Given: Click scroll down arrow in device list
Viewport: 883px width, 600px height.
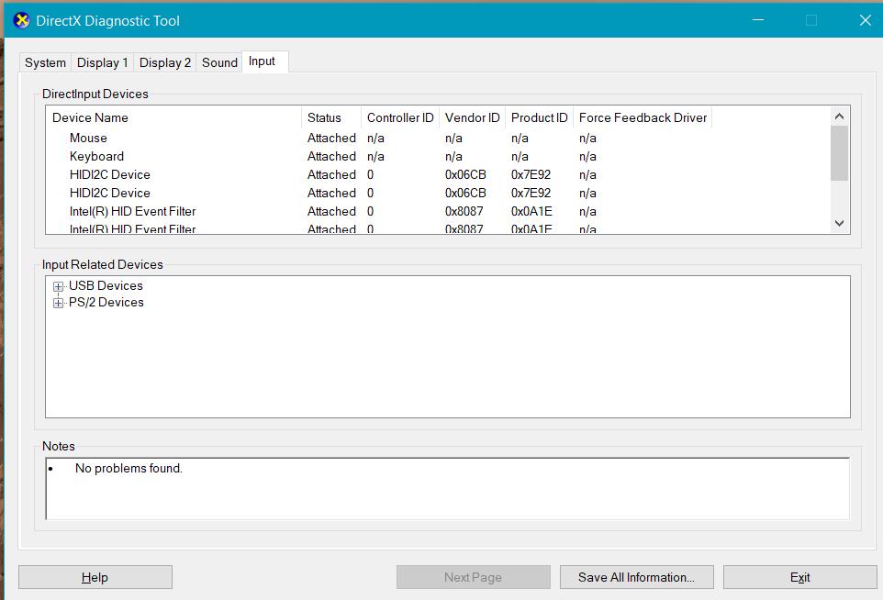Looking at the screenshot, I should tap(839, 224).
